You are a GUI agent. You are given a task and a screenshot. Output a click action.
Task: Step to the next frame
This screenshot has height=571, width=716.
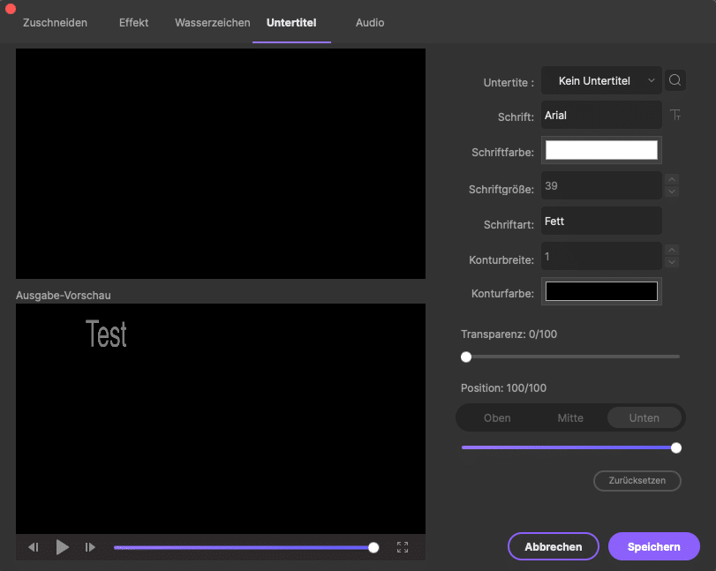point(90,547)
